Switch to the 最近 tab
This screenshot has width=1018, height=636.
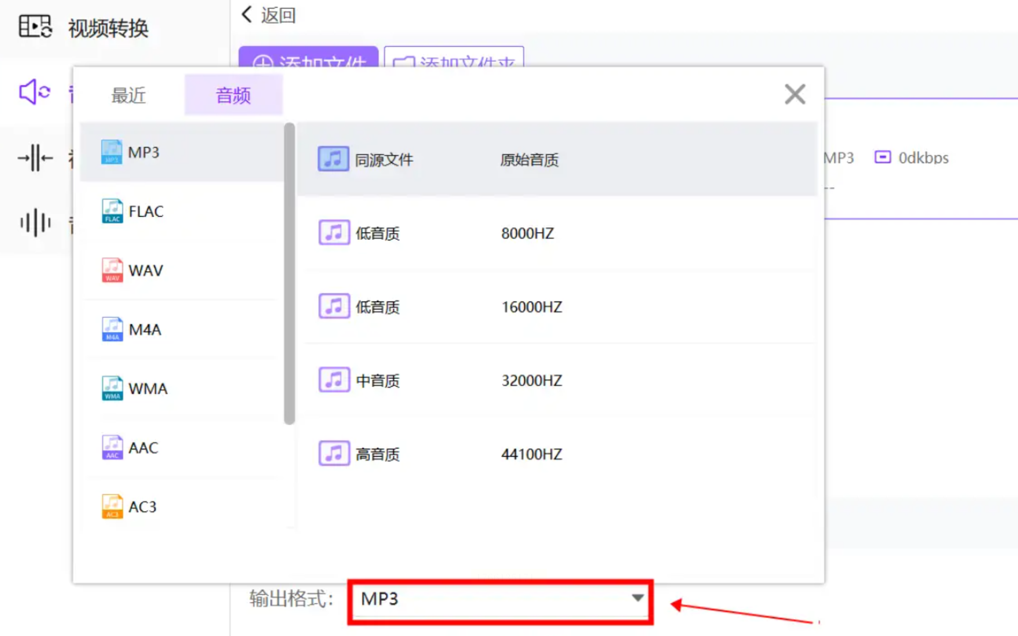(129, 95)
